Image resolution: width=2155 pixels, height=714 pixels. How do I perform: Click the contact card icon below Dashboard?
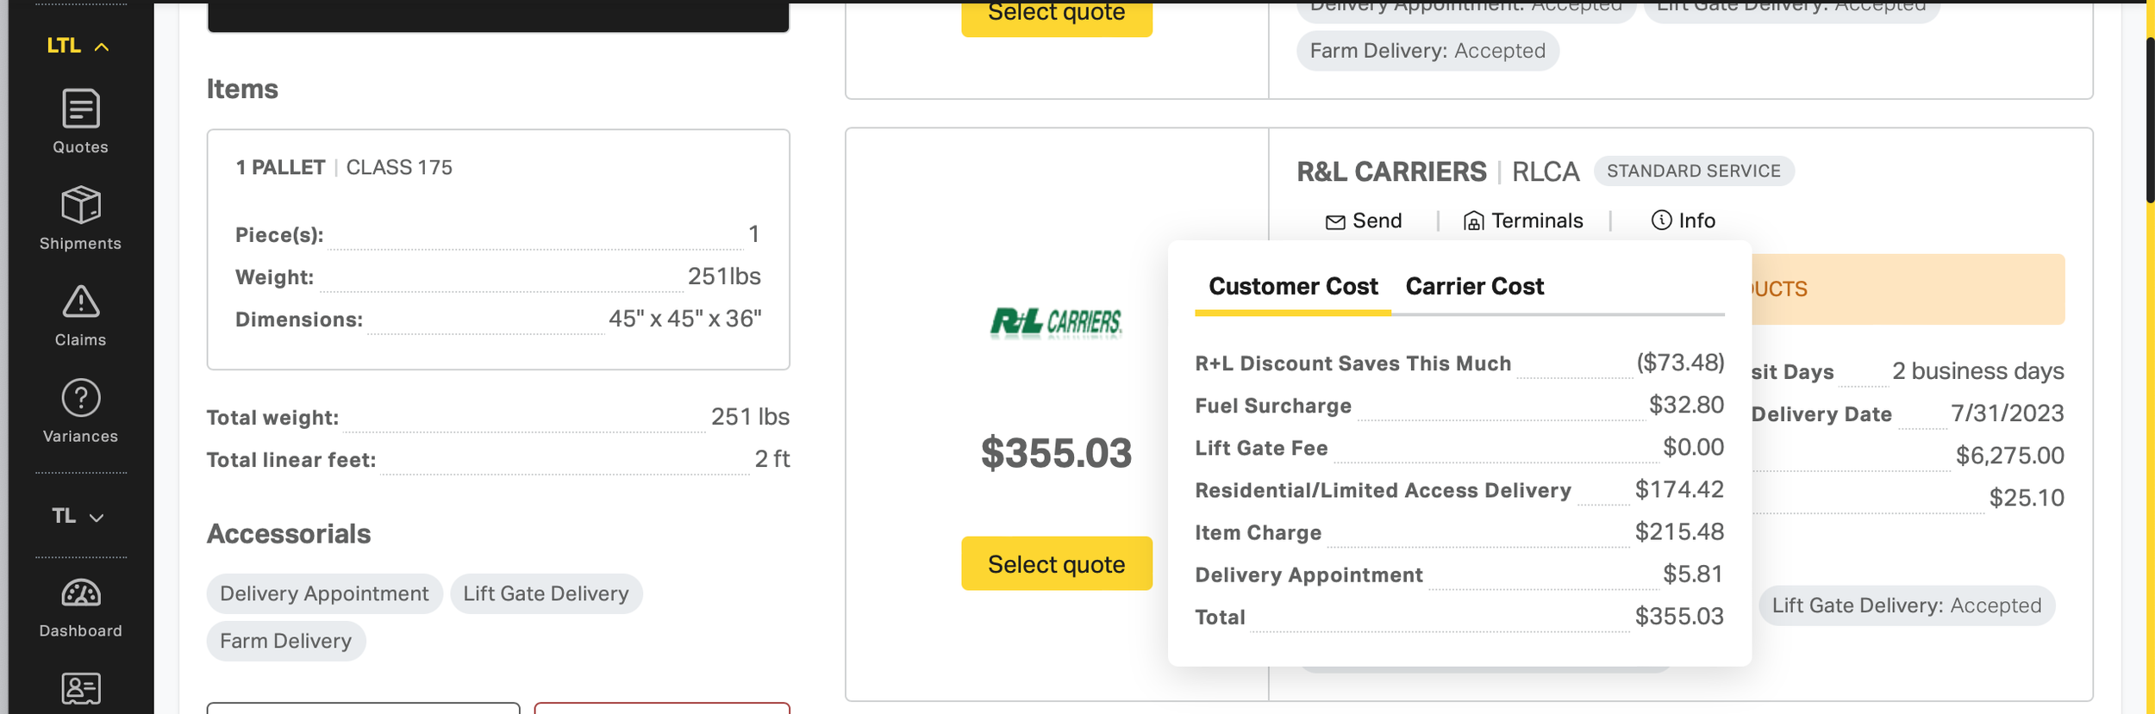pyautogui.click(x=81, y=689)
